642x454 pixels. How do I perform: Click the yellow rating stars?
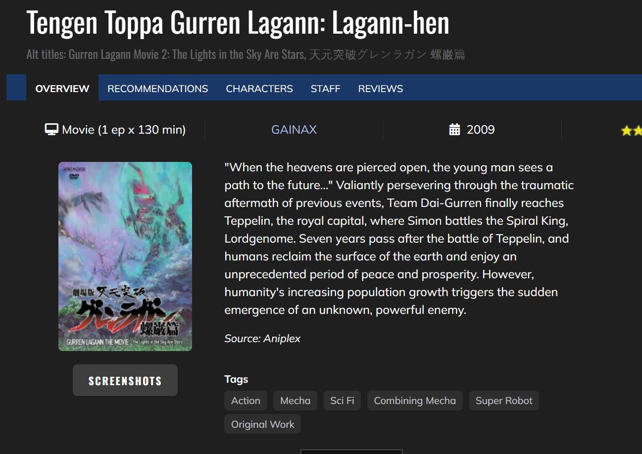coord(631,131)
